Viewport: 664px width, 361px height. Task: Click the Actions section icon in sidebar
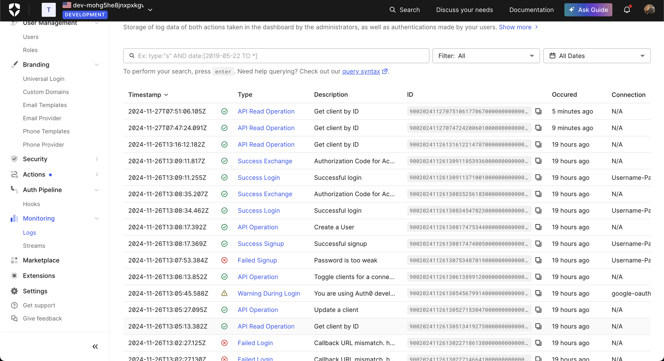coord(14,174)
